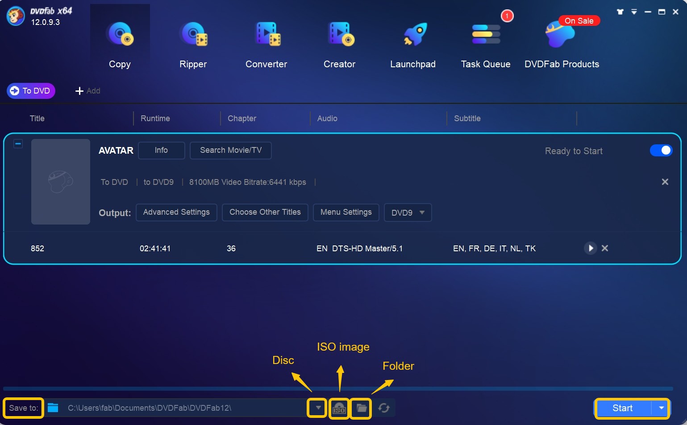687x425 pixels.
Task: Switch to the Ripper module
Action: coord(193,45)
